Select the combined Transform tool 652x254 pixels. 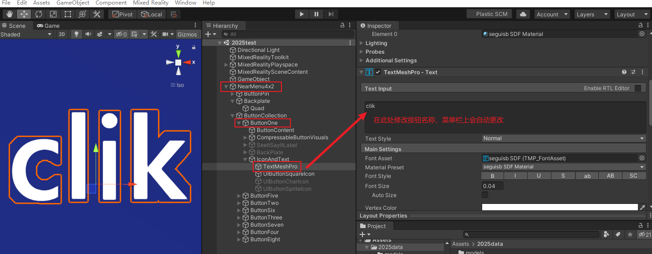82,15
